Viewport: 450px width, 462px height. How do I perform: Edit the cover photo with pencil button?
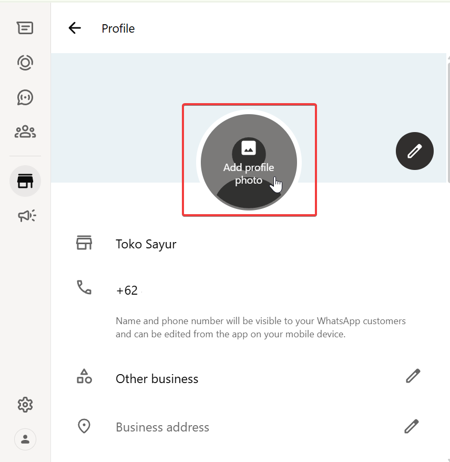[414, 151]
